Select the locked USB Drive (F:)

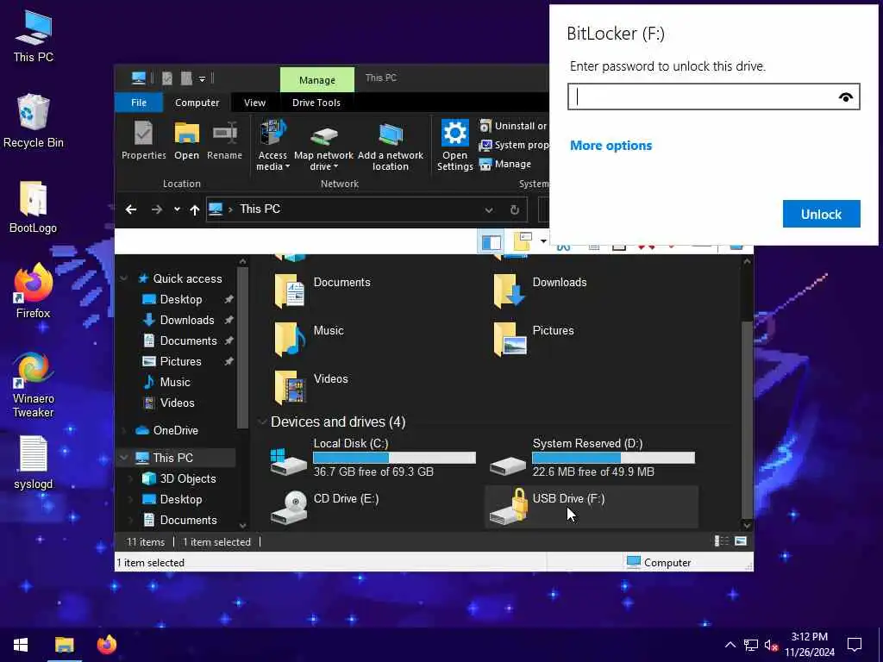click(x=592, y=507)
